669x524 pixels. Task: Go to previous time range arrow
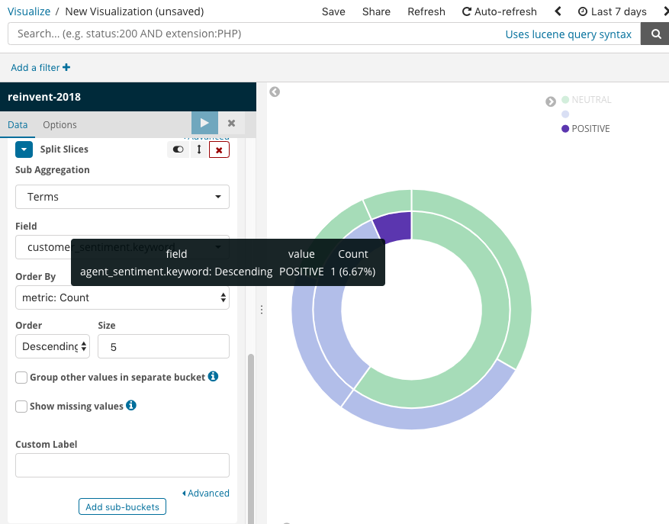click(x=558, y=11)
